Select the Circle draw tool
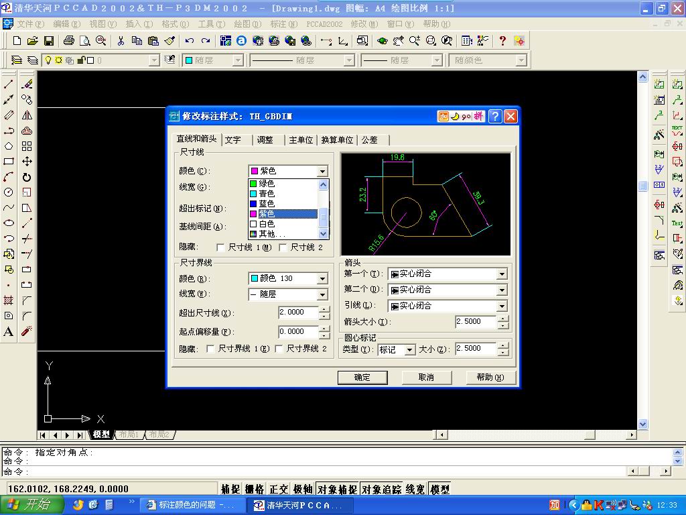686x515 pixels. pyautogui.click(x=8, y=192)
